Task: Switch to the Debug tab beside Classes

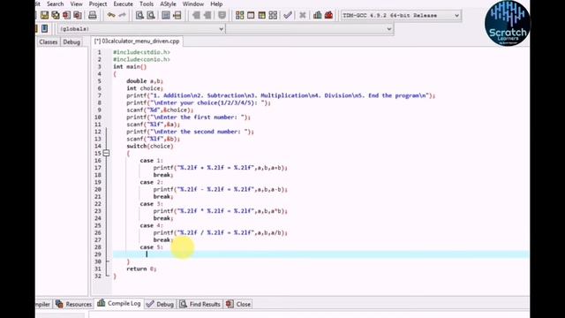Action: 72,42
